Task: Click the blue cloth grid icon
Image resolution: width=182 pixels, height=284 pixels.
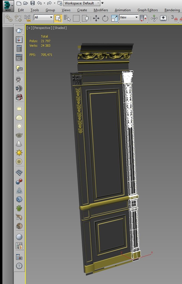Action: pos(19,173)
